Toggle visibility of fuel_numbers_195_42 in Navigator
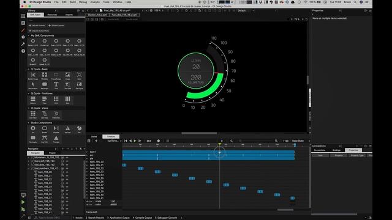 67,169
